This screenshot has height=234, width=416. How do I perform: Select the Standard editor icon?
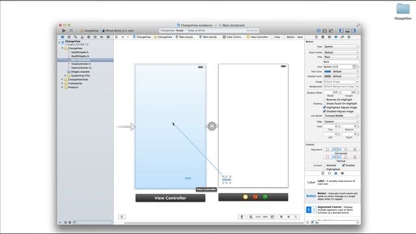coord(318,31)
